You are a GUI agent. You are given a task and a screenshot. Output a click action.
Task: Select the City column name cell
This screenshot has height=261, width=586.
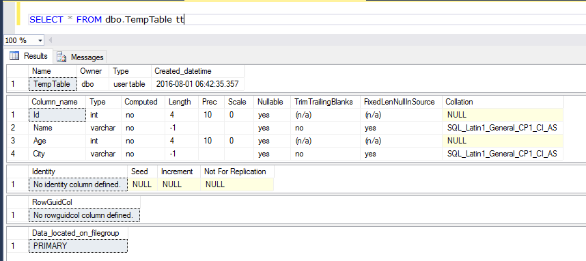[x=57, y=154]
